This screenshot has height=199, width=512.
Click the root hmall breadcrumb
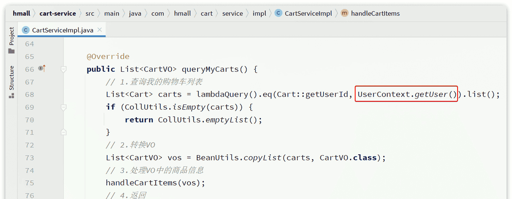(x=21, y=13)
